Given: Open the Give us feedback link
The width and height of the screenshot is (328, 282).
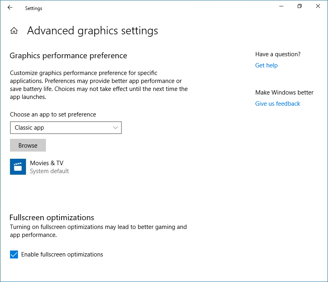Looking at the screenshot, I should (278, 104).
